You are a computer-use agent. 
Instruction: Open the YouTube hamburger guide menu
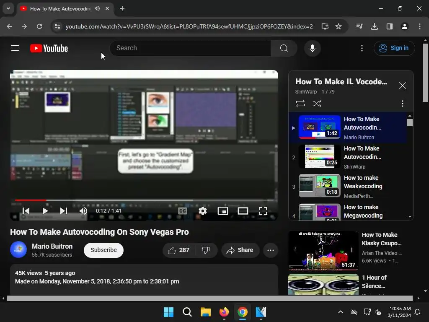click(15, 48)
